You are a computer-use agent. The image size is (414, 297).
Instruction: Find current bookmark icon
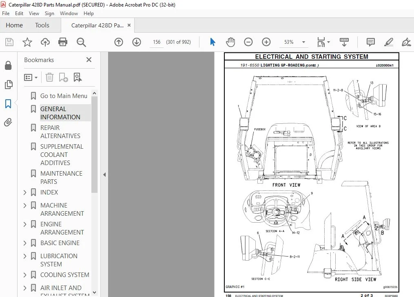(77, 77)
